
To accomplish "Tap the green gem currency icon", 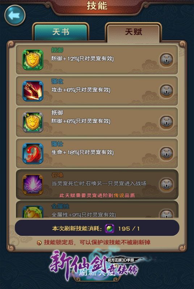I will tap(109, 229).
